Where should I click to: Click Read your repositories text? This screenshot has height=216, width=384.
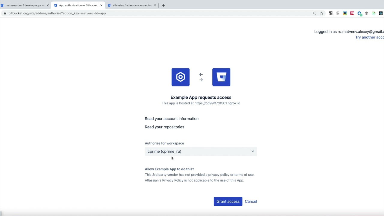pos(164,127)
